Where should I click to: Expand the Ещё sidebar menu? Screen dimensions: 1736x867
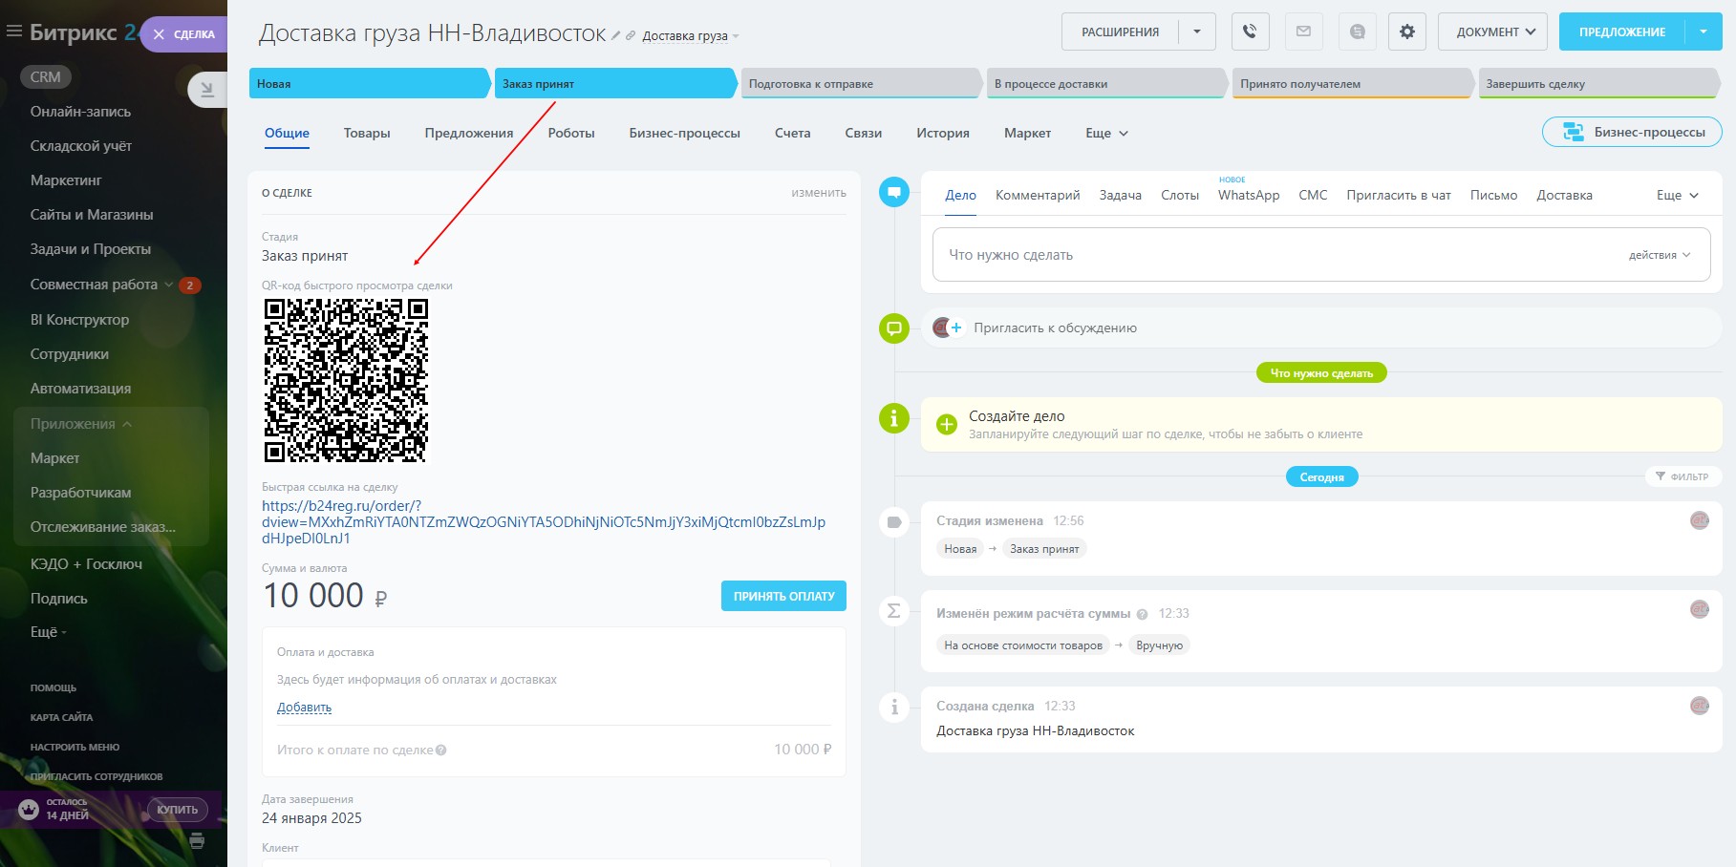click(x=48, y=632)
